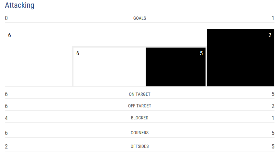This screenshot has height=154, width=279.
Task: Click the away on target value 5
Action: pos(273,94)
